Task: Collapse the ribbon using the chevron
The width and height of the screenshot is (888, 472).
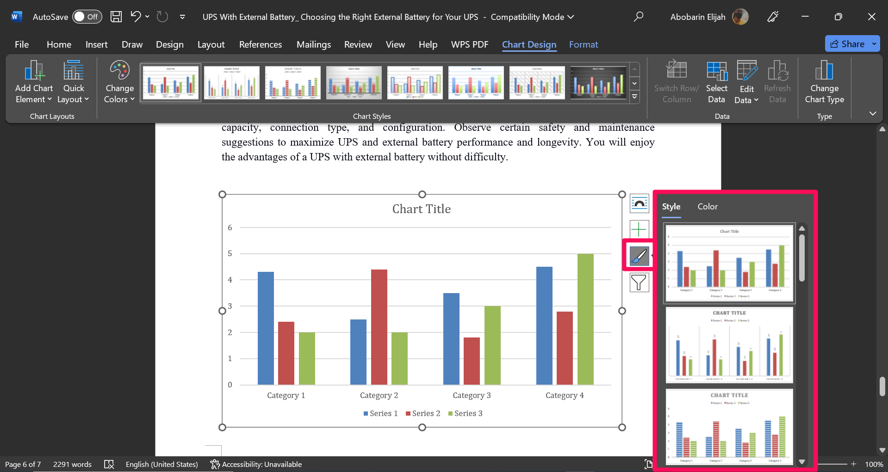Action: pos(873,113)
